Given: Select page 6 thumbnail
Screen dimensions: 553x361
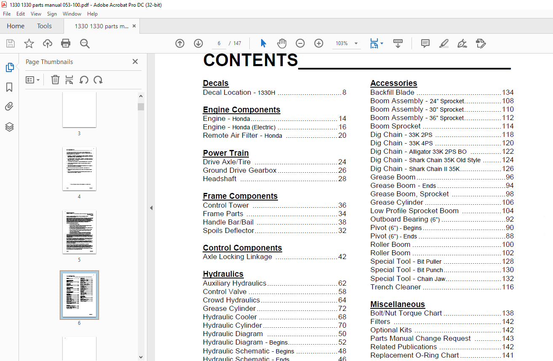Looking at the screenshot, I should click(x=79, y=295).
